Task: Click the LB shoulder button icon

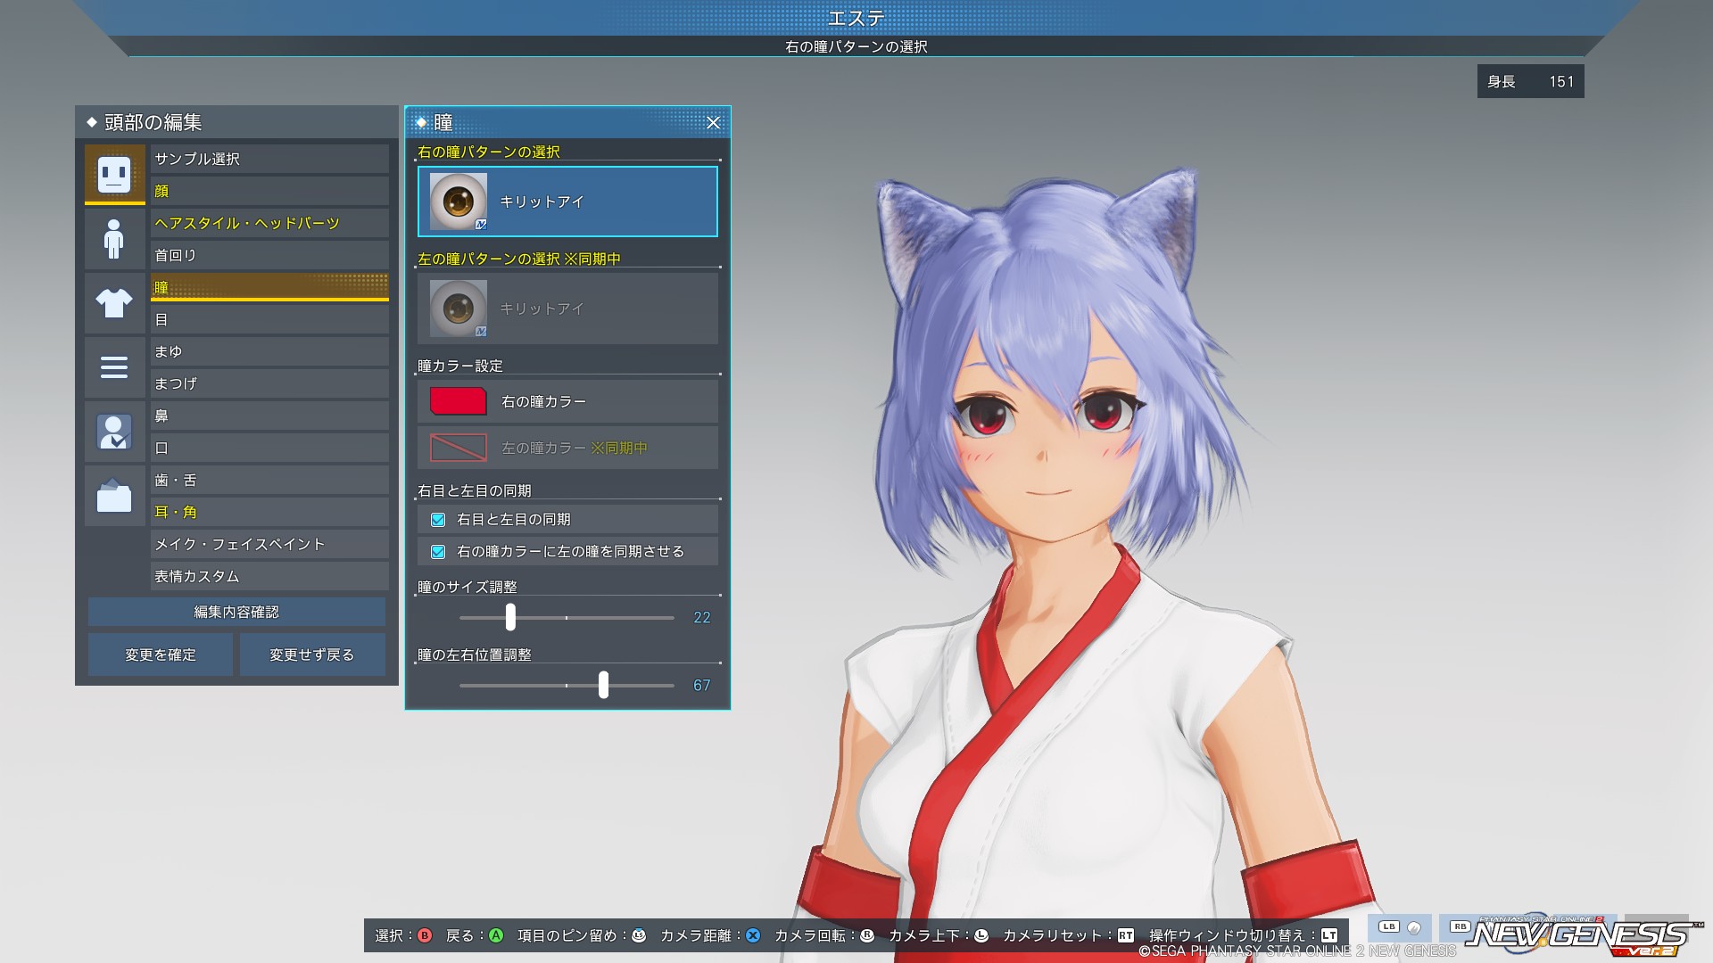Action: point(1389,926)
